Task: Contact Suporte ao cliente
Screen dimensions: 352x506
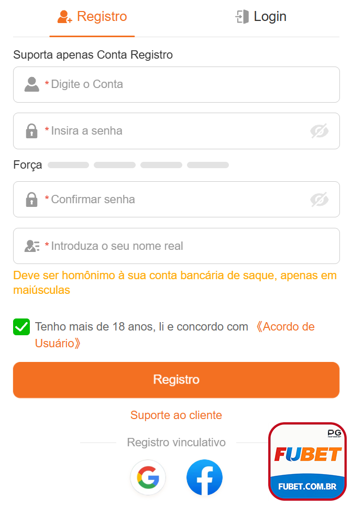Action: tap(176, 414)
